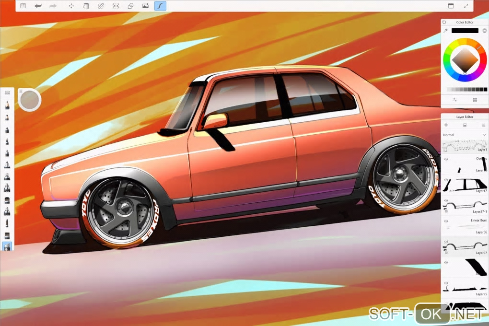This screenshot has height=326, width=489.
Task: Select the Ruler tool in toolbar
Action: [x=101, y=6]
